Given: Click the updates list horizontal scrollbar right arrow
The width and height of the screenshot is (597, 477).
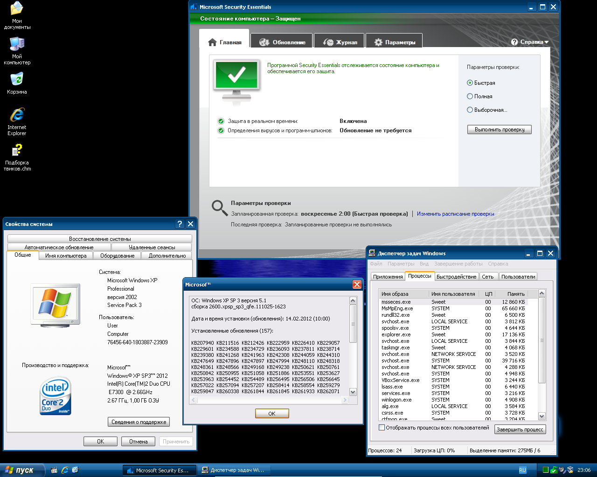Looking at the screenshot, I should pyautogui.click(x=345, y=400).
